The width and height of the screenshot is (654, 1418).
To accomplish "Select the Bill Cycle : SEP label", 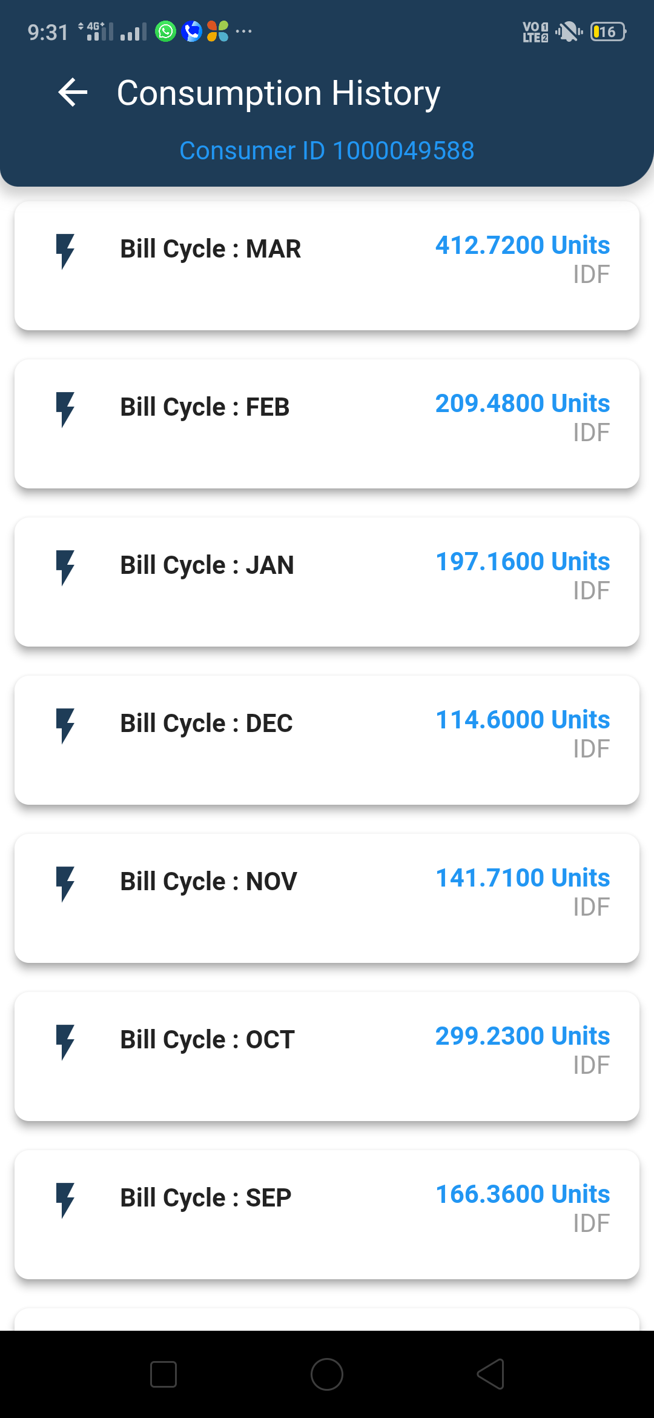I will 205,1198.
